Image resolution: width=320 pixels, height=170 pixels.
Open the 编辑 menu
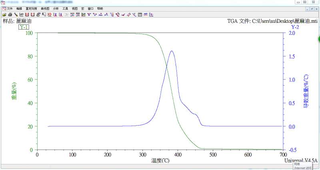19,8
